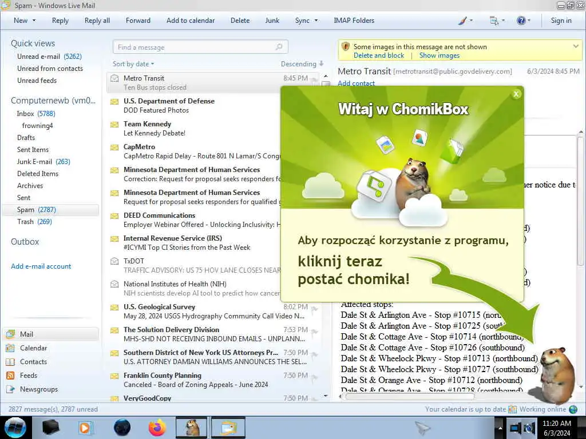
Task: Open the blue Help question mark icon
Action: 521,21
